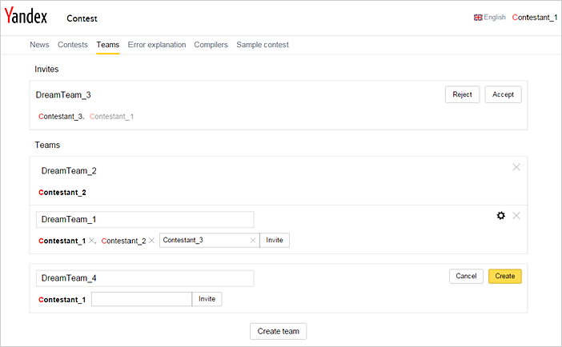Reject the DreamTeam_3 invite
The width and height of the screenshot is (562, 347).
click(x=462, y=94)
